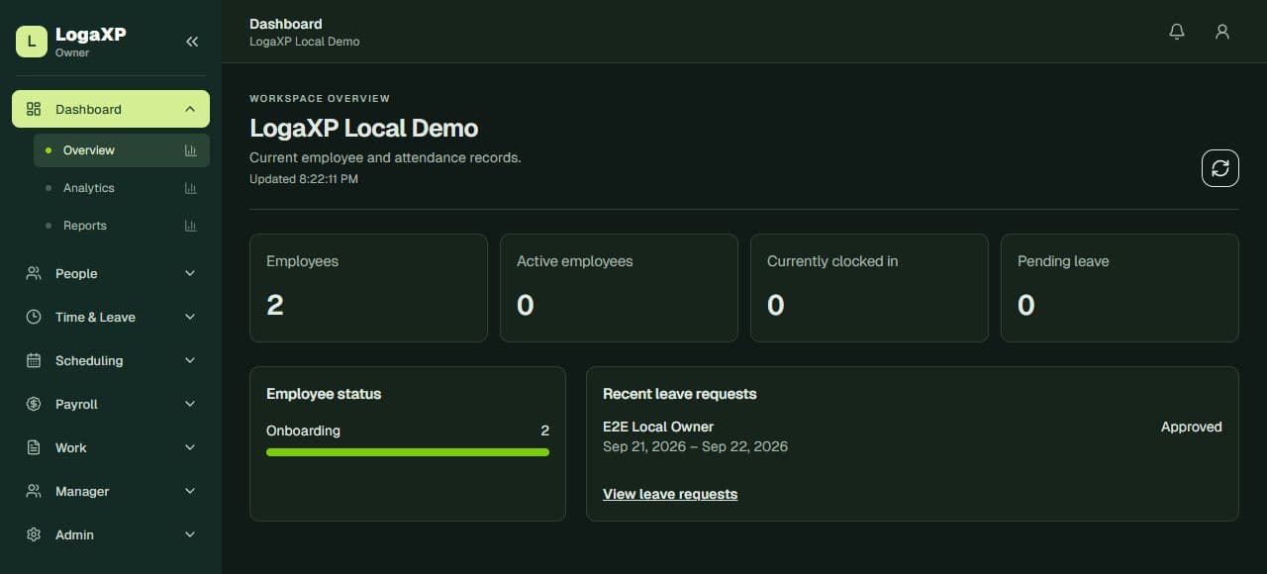Expand the Manager section chevron

coord(190,491)
